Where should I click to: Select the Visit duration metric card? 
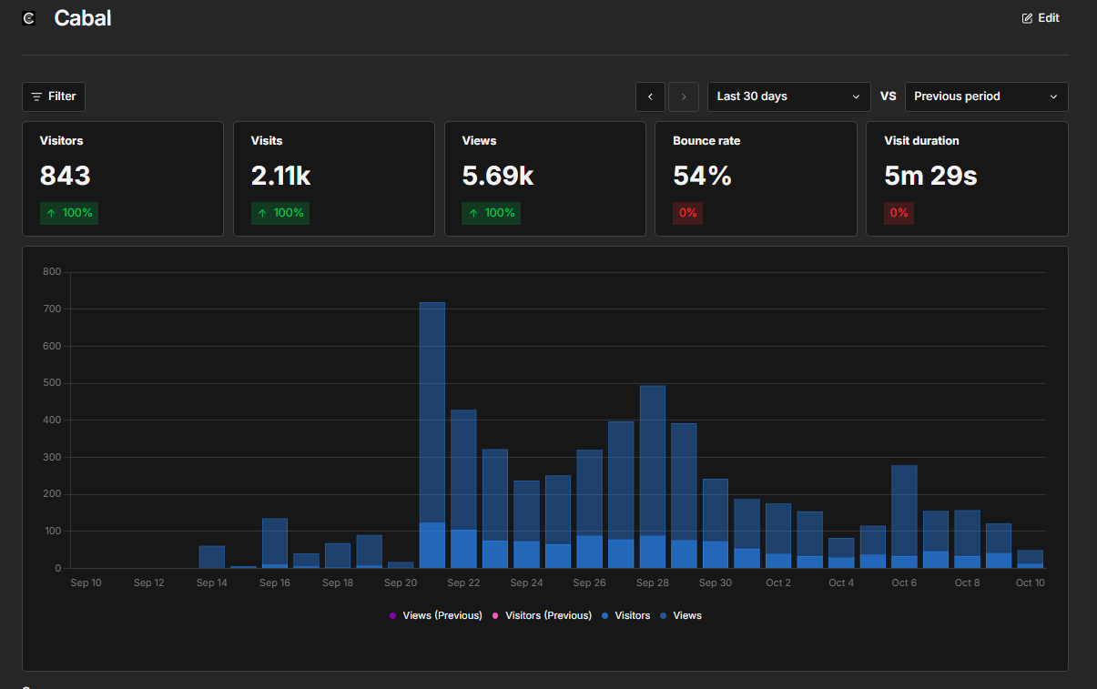(967, 178)
